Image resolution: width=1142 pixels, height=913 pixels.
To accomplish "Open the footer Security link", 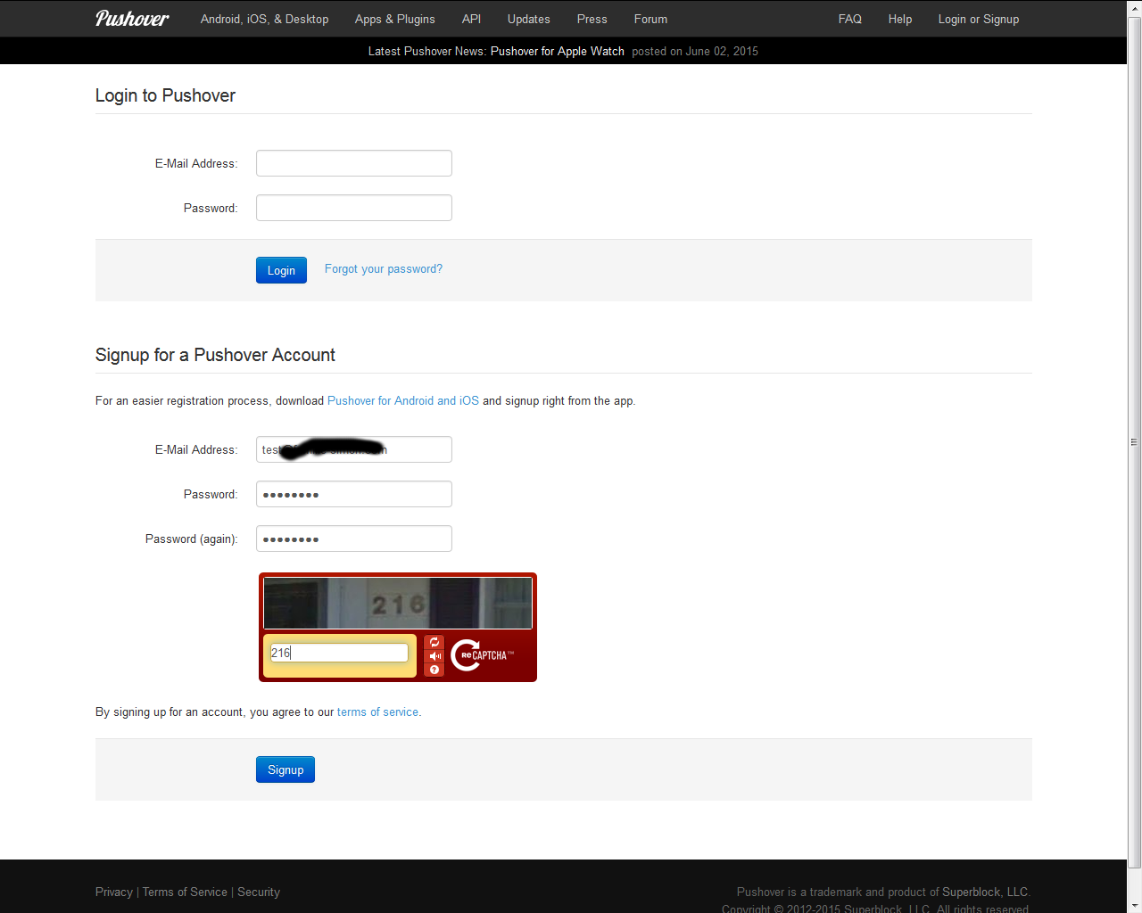I will [x=259, y=892].
